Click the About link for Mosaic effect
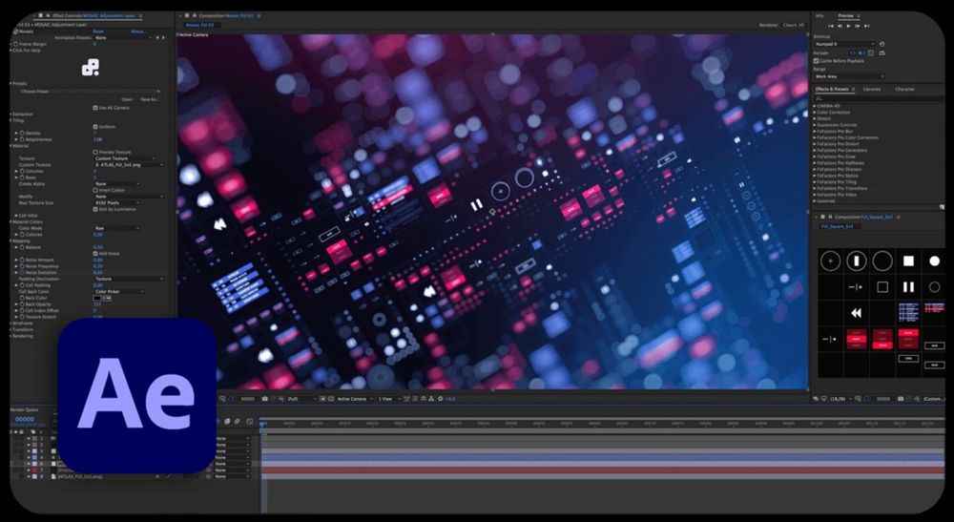The height and width of the screenshot is (522, 954). click(138, 31)
